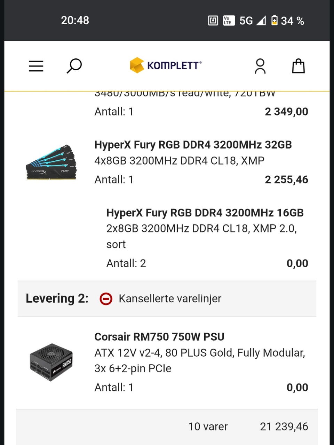
Task: Open the hamburger menu
Action: click(x=36, y=66)
